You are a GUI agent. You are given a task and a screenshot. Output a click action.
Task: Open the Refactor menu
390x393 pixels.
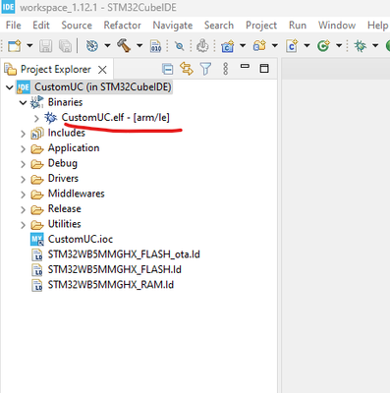[123, 26]
